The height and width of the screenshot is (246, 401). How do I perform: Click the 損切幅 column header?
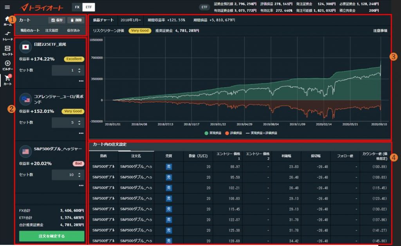pos(316,156)
